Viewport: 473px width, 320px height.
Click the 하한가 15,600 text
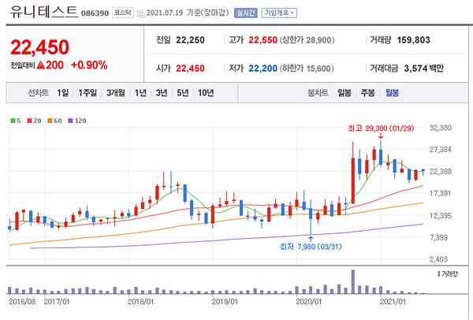[x=307, y=69]
